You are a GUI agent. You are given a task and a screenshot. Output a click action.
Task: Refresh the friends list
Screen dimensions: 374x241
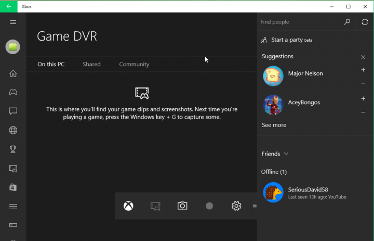pos(365,22)
